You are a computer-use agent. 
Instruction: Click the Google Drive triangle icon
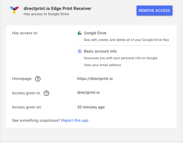click(x=80, y=33)
